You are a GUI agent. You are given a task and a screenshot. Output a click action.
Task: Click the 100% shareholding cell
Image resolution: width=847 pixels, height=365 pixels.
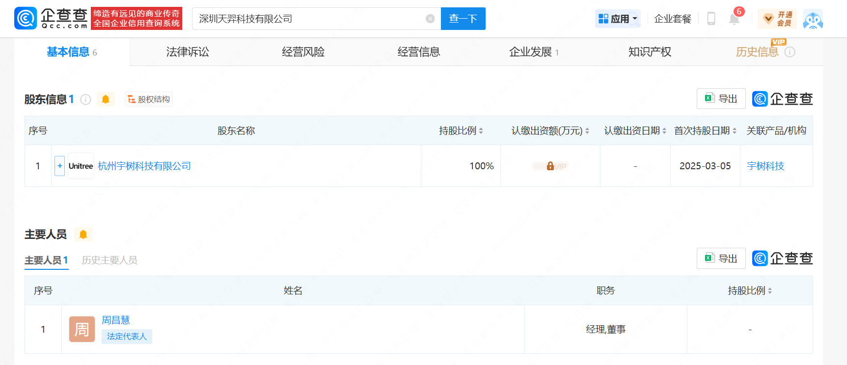(x=461, y=166)
